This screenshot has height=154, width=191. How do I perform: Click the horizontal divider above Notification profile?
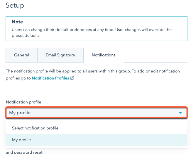coord(96,87)
